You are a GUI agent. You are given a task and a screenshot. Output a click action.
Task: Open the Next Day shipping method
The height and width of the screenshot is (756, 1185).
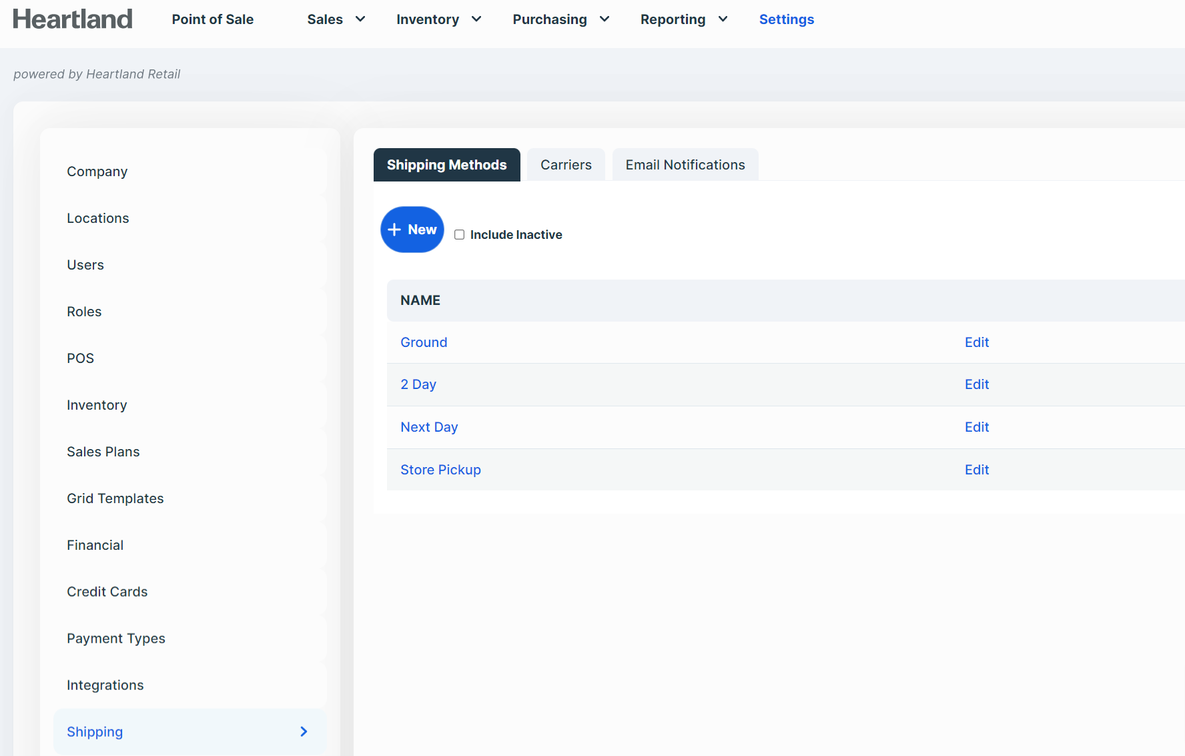pyautogui.click(x=429, y=427)
